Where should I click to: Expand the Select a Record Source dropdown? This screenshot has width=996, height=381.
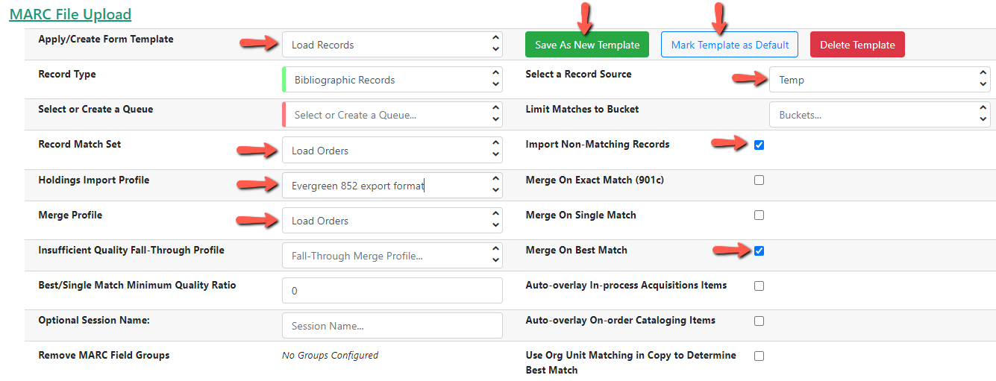[x=879, y=80]
